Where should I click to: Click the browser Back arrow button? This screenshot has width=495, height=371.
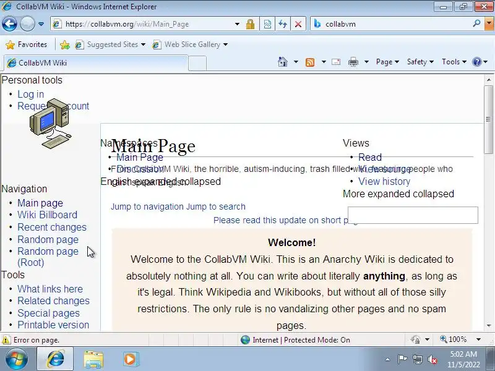coord(9,23)
